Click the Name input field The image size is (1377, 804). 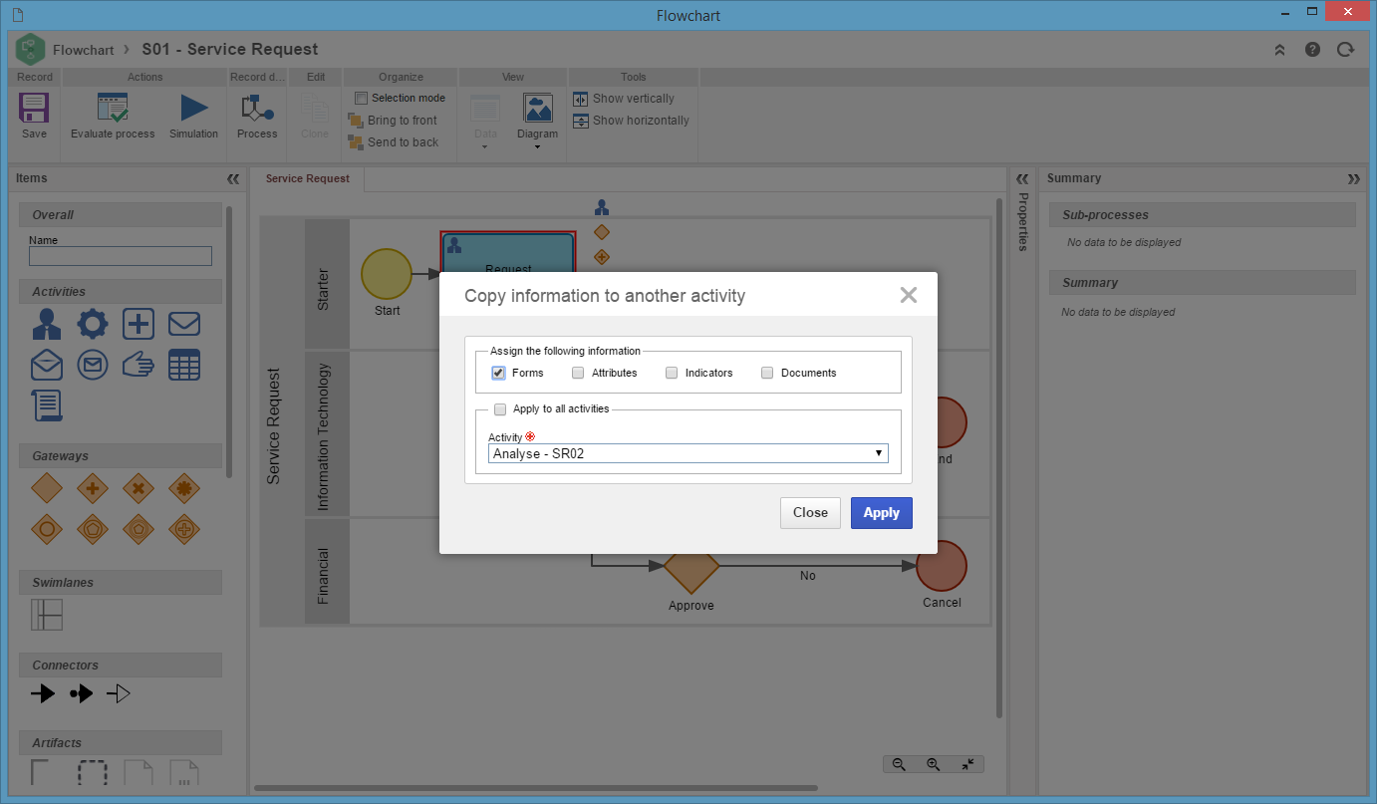(x=121, y=256)
